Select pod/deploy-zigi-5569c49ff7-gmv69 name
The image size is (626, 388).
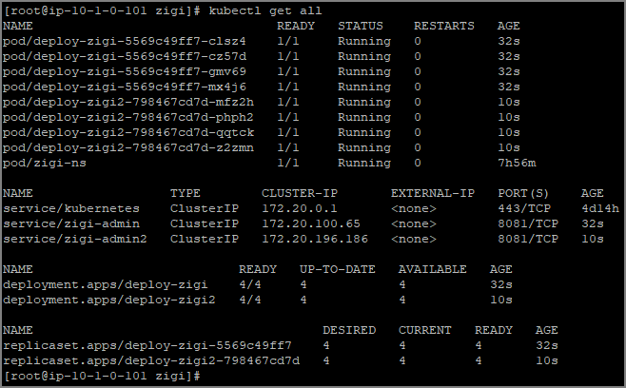coord(125,71)
